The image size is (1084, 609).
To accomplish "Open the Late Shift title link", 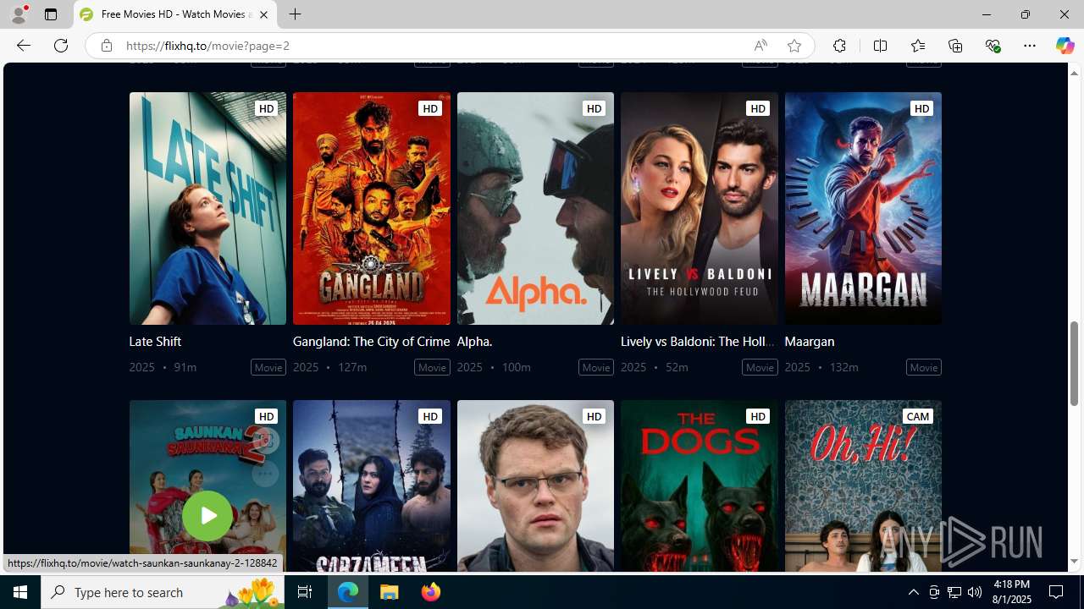I will pos(155,342).
